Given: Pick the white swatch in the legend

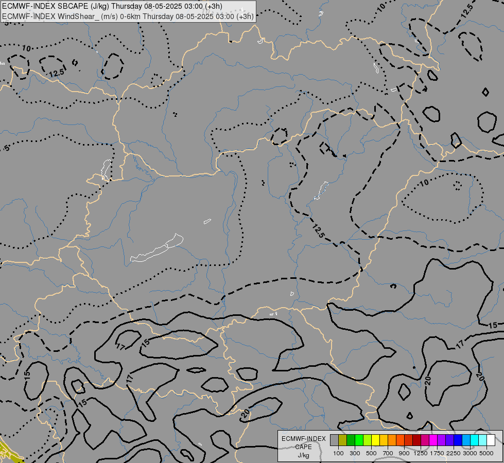Looking at the screenshot, I should pyautogui.click(x=491, y=440).
